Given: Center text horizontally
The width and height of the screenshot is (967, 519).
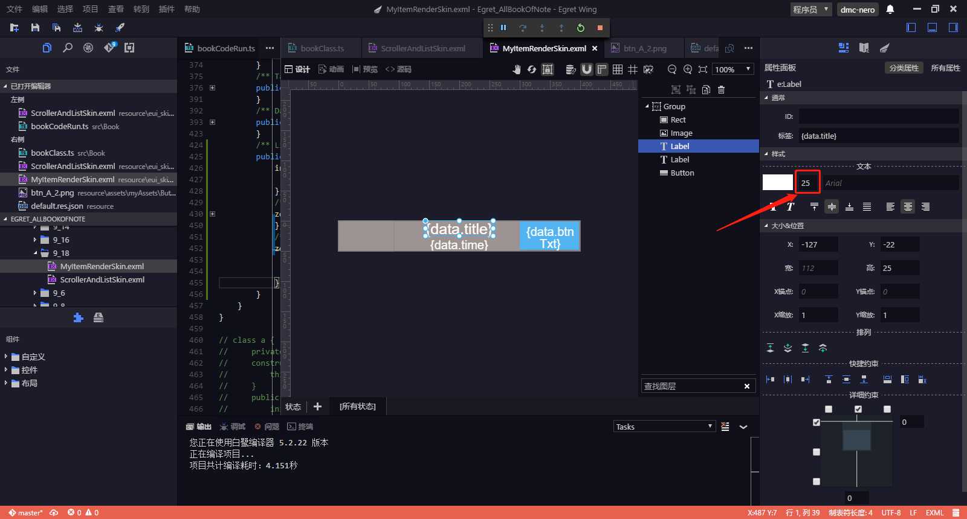Looking at the screenshot, I should (x=908, y=207).
